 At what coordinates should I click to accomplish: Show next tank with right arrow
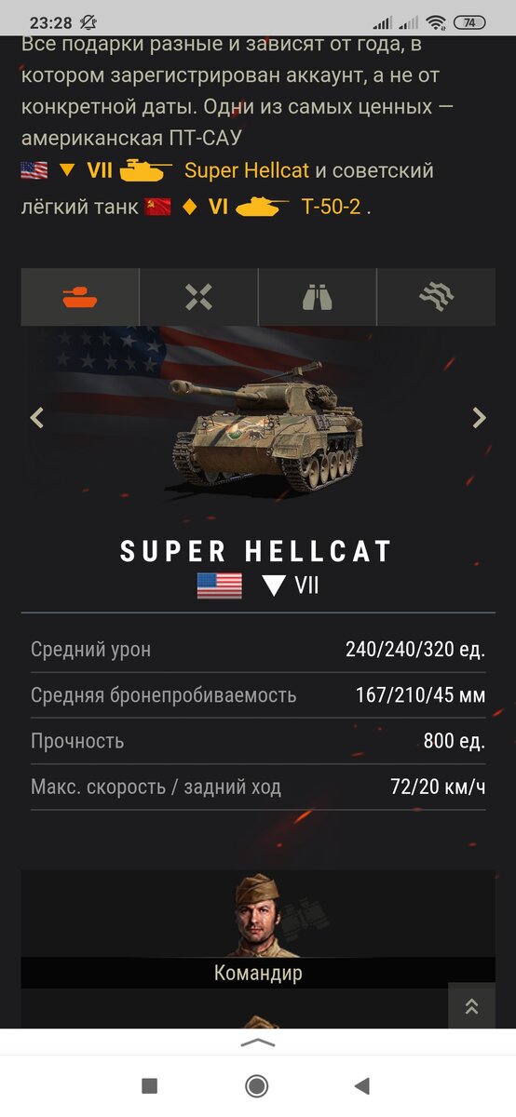coord(479,418)
